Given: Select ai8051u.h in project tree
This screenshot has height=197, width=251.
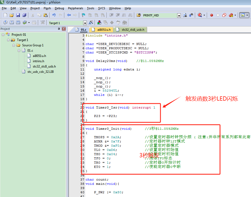Looking at the screenshot, I should click(39, 56).
